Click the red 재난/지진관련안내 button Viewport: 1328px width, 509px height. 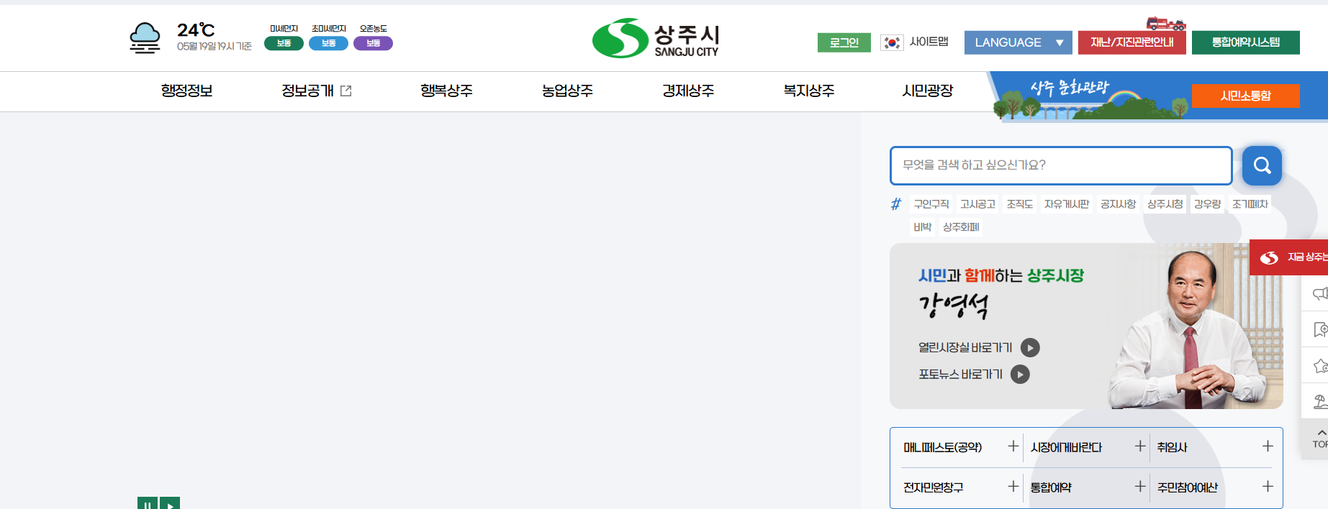click(1131, 42)
